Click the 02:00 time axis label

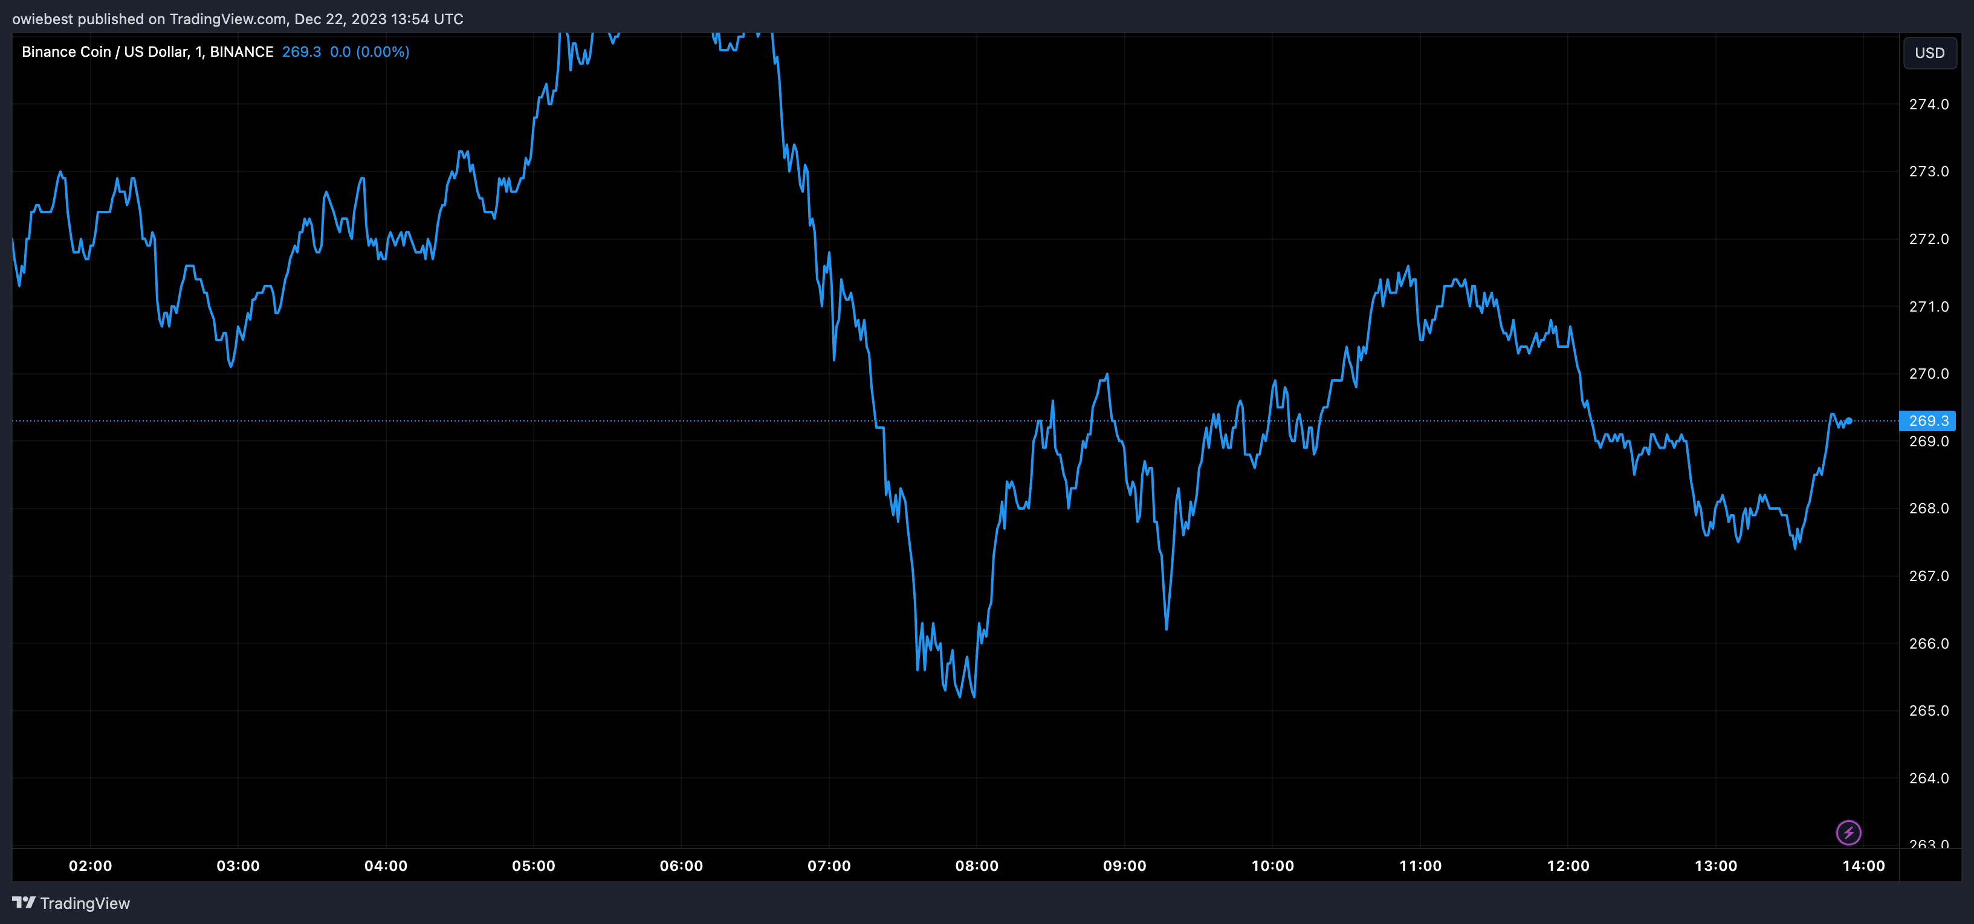pos(91,866)
